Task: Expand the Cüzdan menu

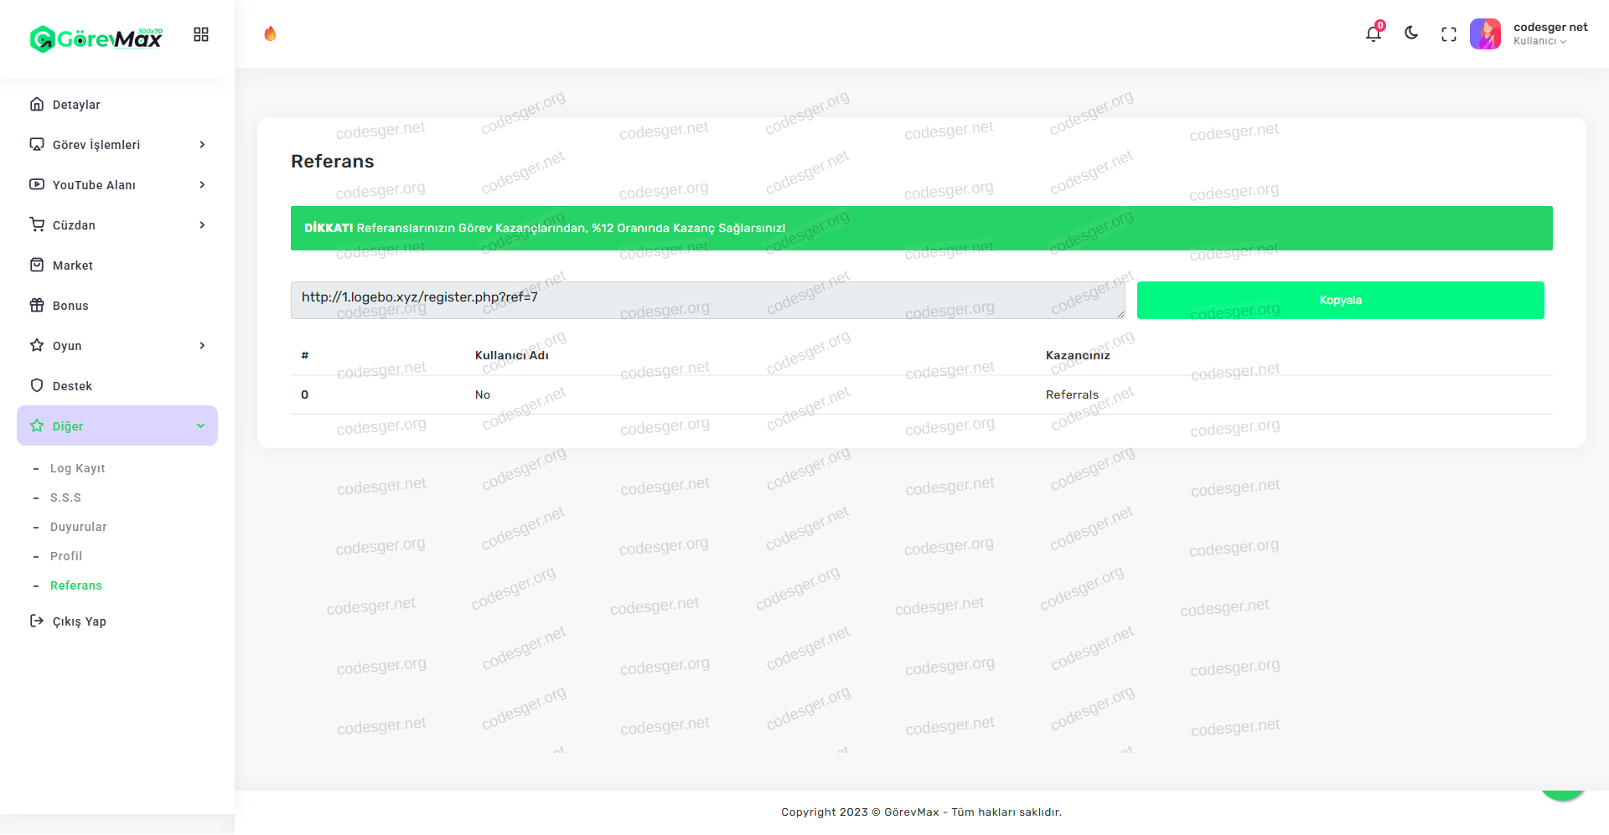Action: pyautogui.click(x=117, y=225)
